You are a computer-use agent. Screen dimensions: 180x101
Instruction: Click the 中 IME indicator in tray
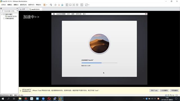[x=155, y=98]
